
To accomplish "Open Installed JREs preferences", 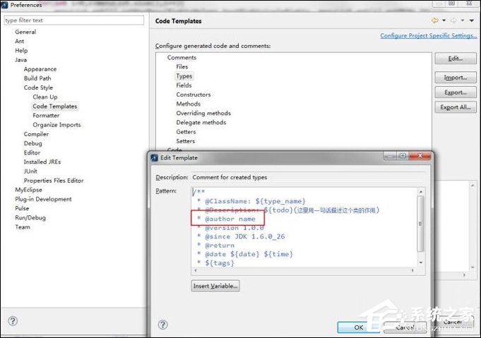I will (42, 162).
